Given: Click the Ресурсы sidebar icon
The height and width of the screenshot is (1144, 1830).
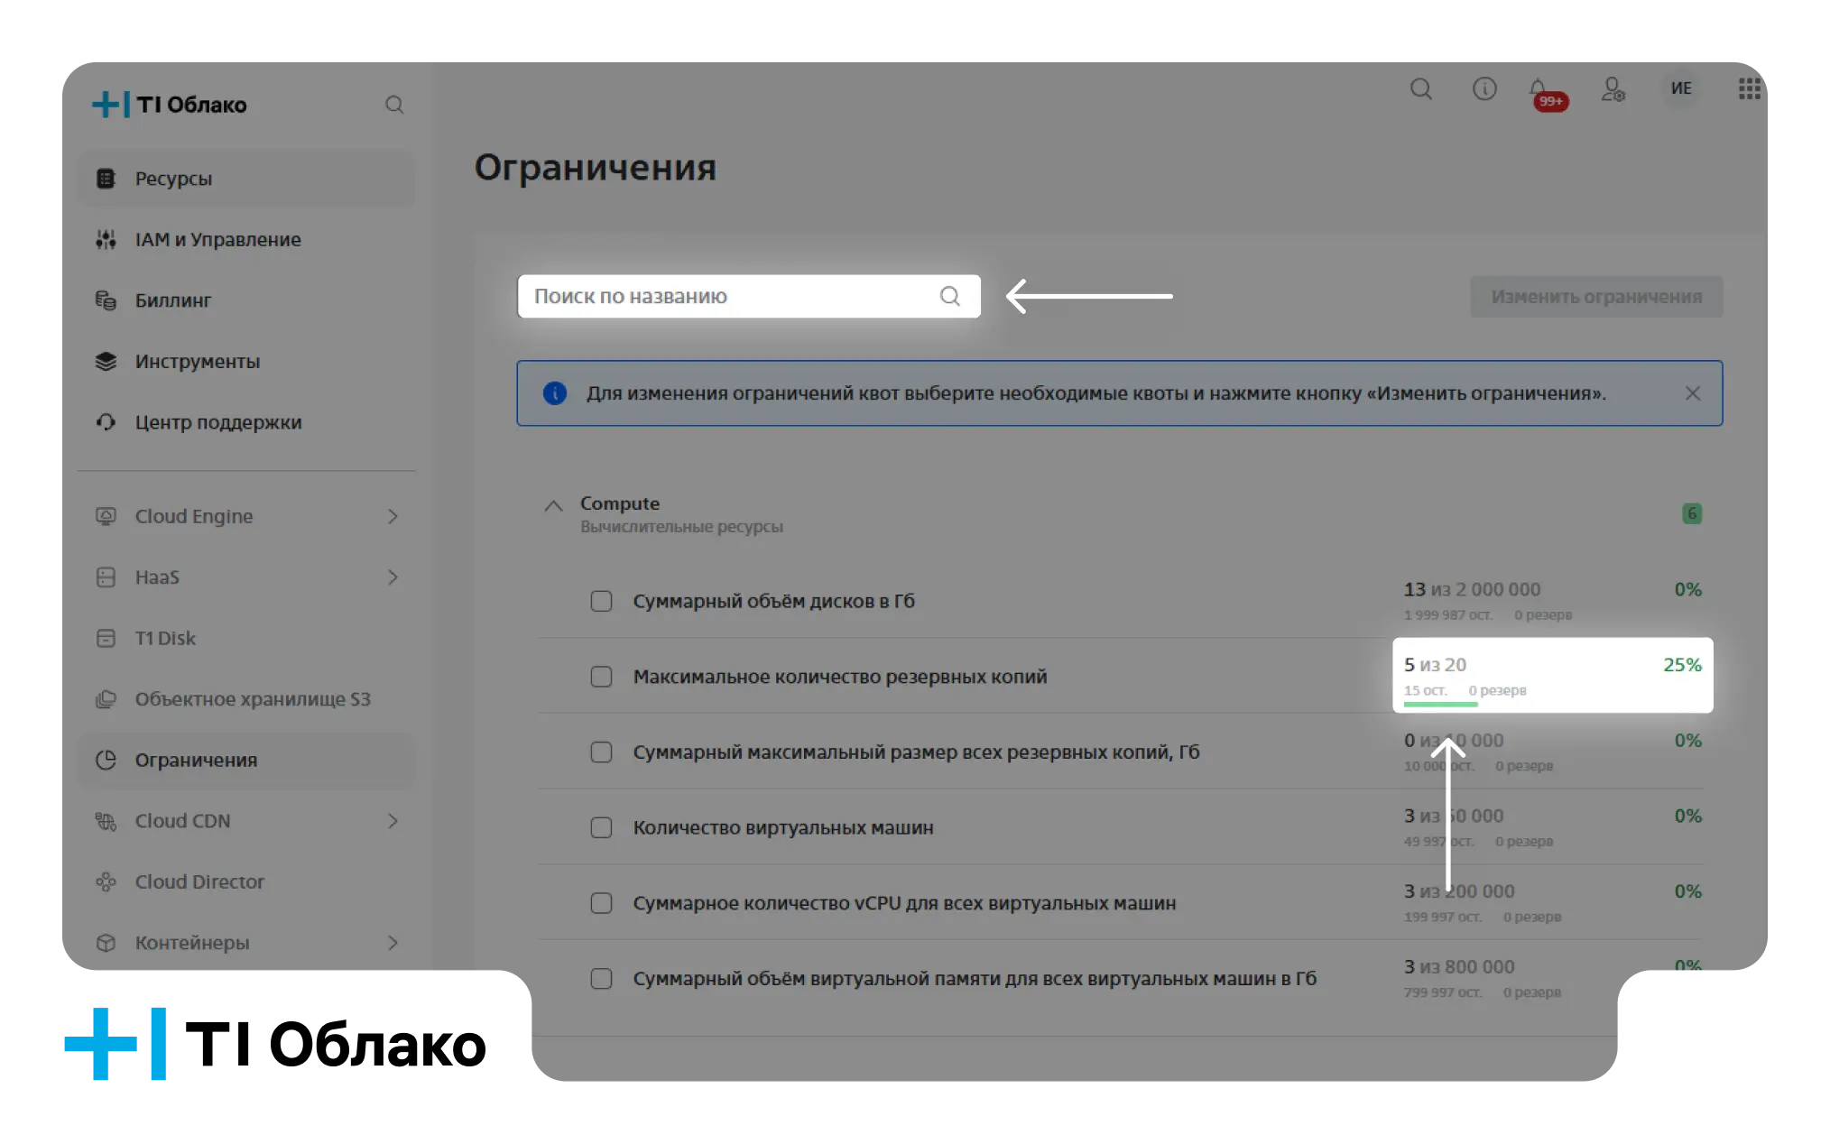Looking at the screenshot, I should (106, 179).
